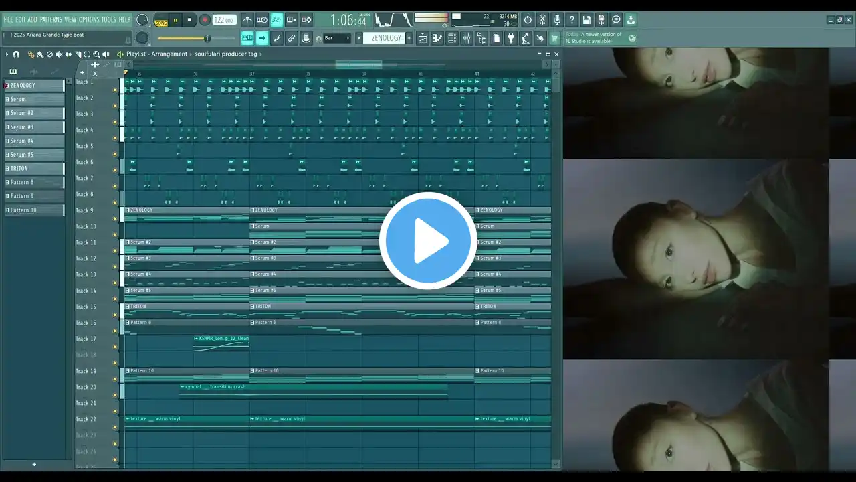Open the Mixer view
The width and height of the screenshot is (856, 482).
tap(467, 38)
